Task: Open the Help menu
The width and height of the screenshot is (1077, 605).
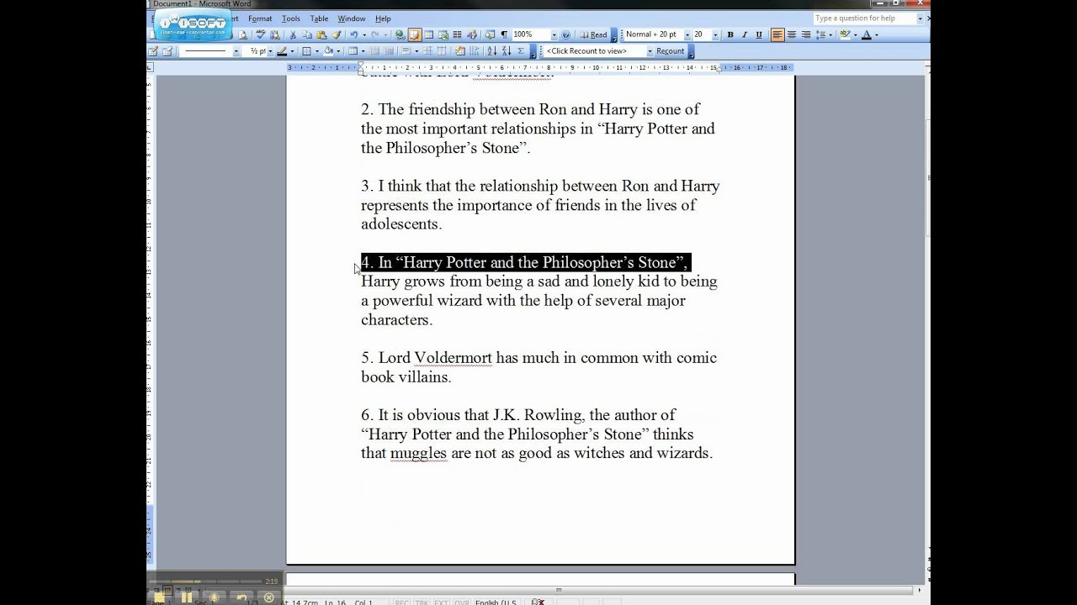Action: [x=383, y=18]
